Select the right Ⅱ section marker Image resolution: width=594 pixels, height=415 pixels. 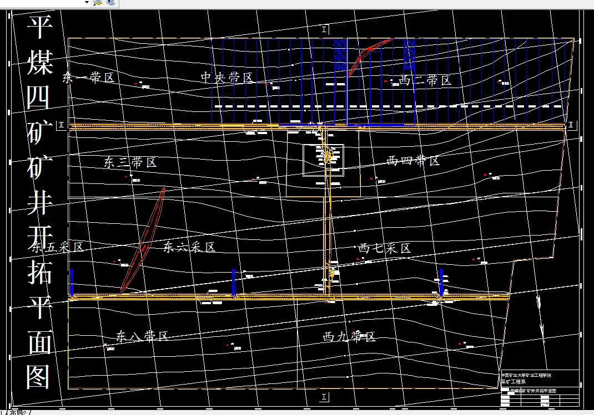click(x=571, y=125)
